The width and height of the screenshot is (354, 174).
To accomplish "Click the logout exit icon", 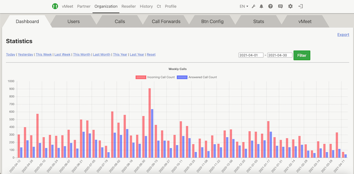I will pyautogui.click(x=300, y=6).
